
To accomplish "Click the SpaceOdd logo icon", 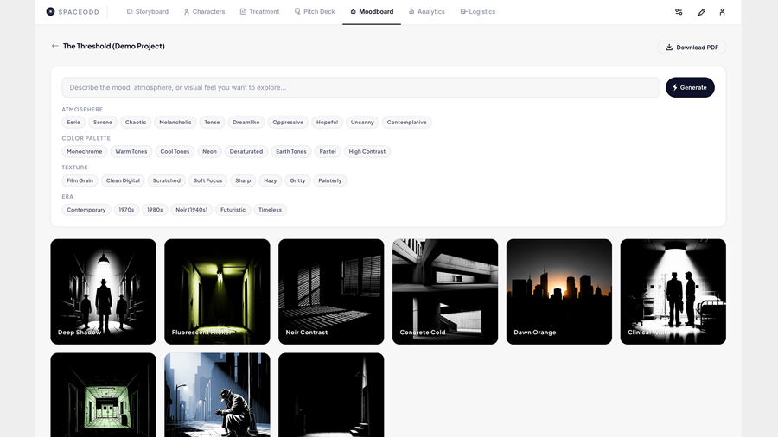I will coord(50,12).
